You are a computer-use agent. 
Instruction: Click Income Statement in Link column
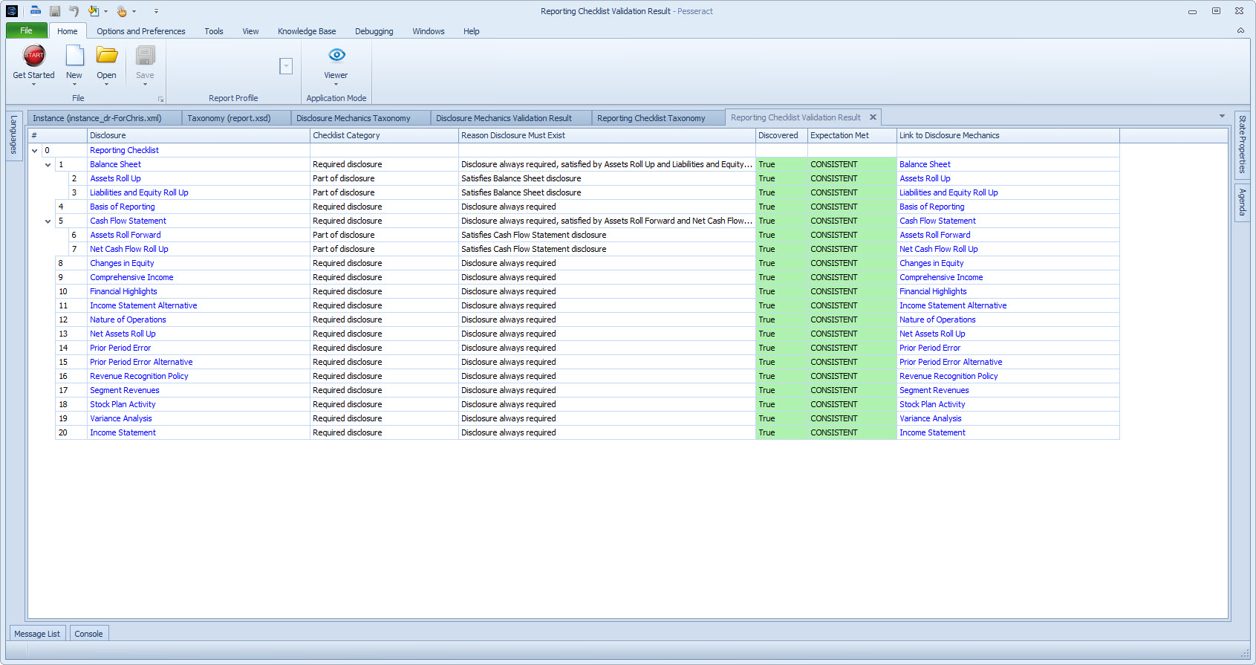[x=932, y=432]
